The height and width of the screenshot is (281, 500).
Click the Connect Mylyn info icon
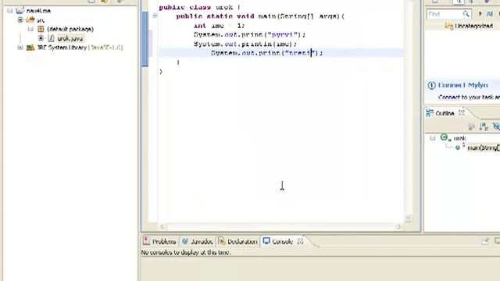(x=431, y=85)
